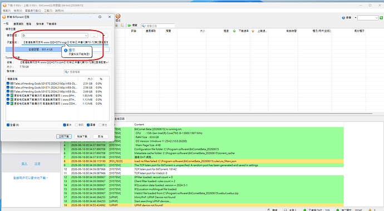Image resolution: width=384 pixels, height=211 pixels.
Task: Open the global log tab
Action: (x=120, y=119)
